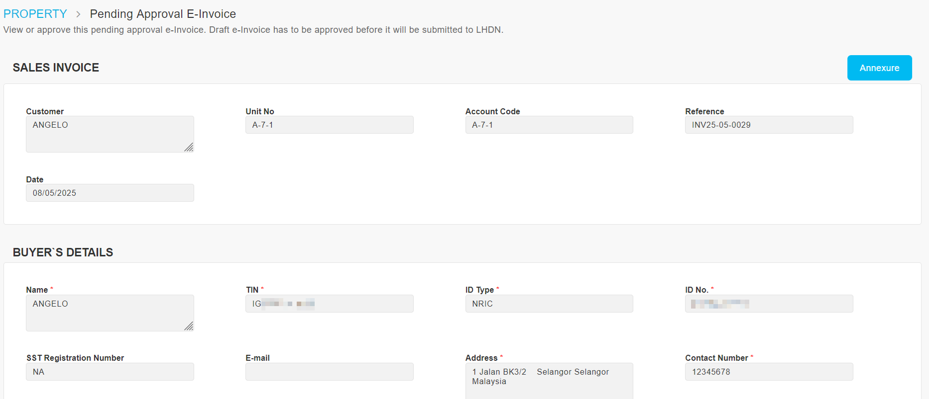Open the Annexure button
The height and width of the screenshot is (399, 929).
[879, 68]
